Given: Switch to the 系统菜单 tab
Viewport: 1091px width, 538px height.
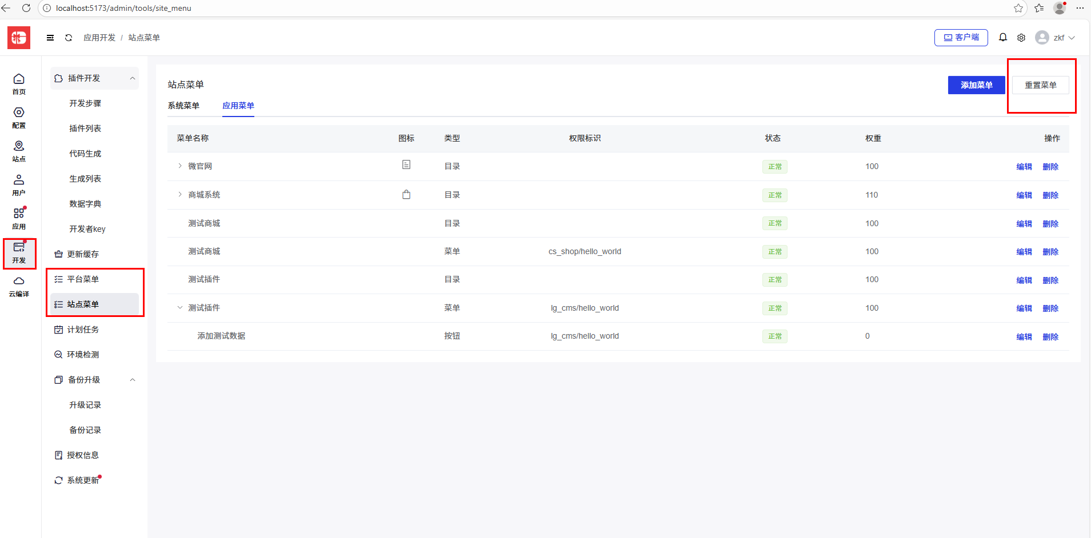Looking at the screenshot, I should click(x=183, y=106).
